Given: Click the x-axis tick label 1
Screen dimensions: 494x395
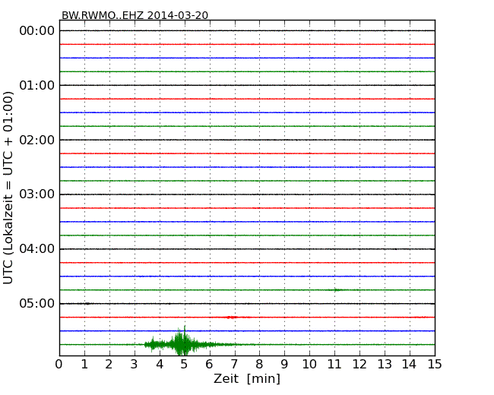Looking at the screenshot, I should pyautogui.click(x=84, y=365).
